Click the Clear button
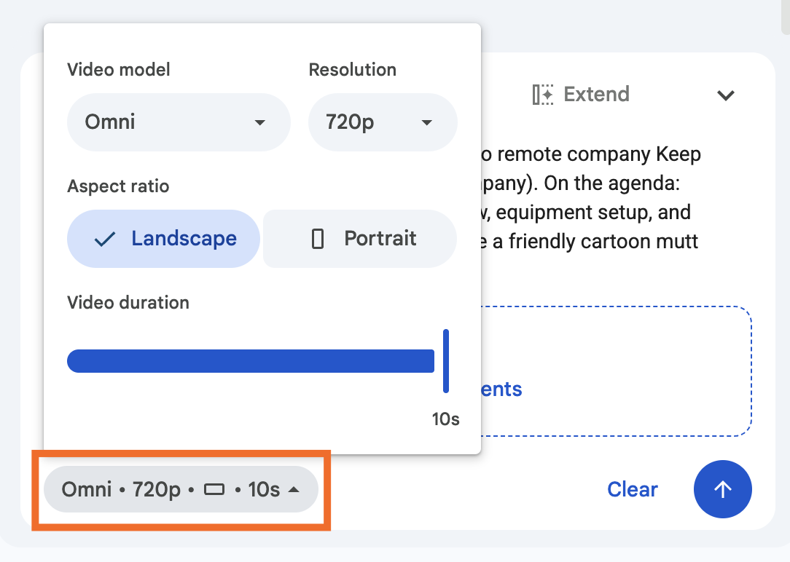This screenshot has width=790, height=562. (633, 489)
